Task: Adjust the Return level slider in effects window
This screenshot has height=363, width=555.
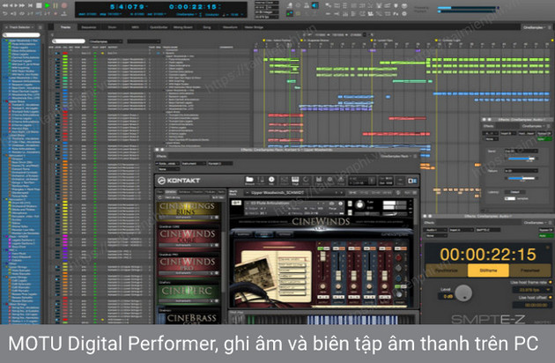Action: 521,178
